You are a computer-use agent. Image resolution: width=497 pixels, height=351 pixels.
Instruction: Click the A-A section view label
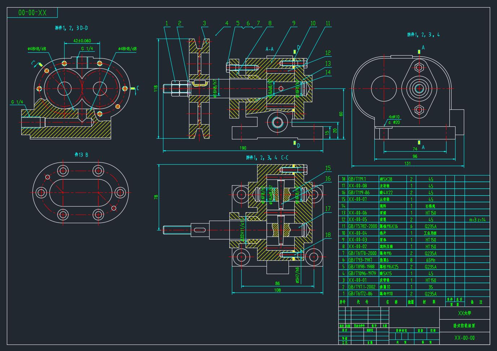click(269, 49)
